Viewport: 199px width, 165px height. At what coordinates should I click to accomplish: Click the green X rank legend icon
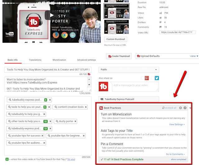click(7, 159)
